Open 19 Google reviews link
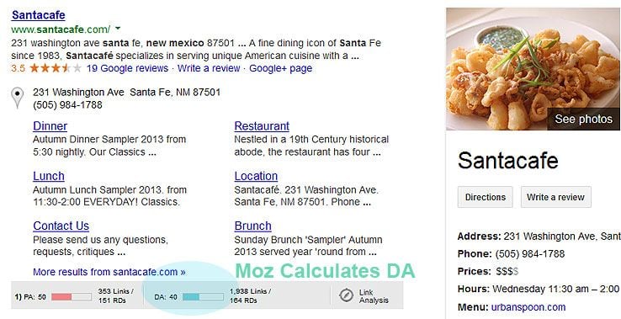 [x=128, y=68]
